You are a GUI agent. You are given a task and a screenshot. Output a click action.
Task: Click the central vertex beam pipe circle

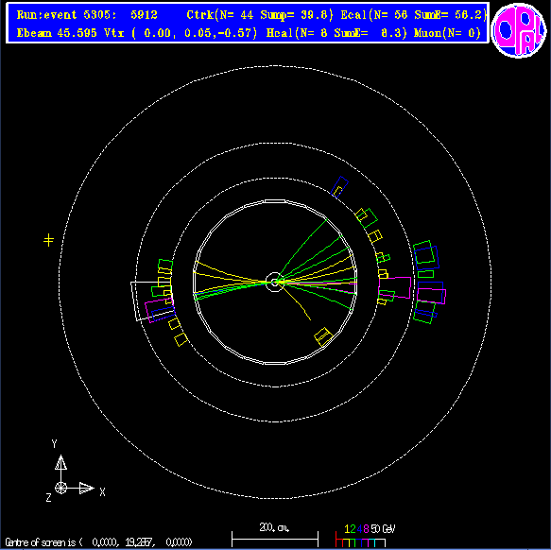pyautogui.click(x=275, y=282)
